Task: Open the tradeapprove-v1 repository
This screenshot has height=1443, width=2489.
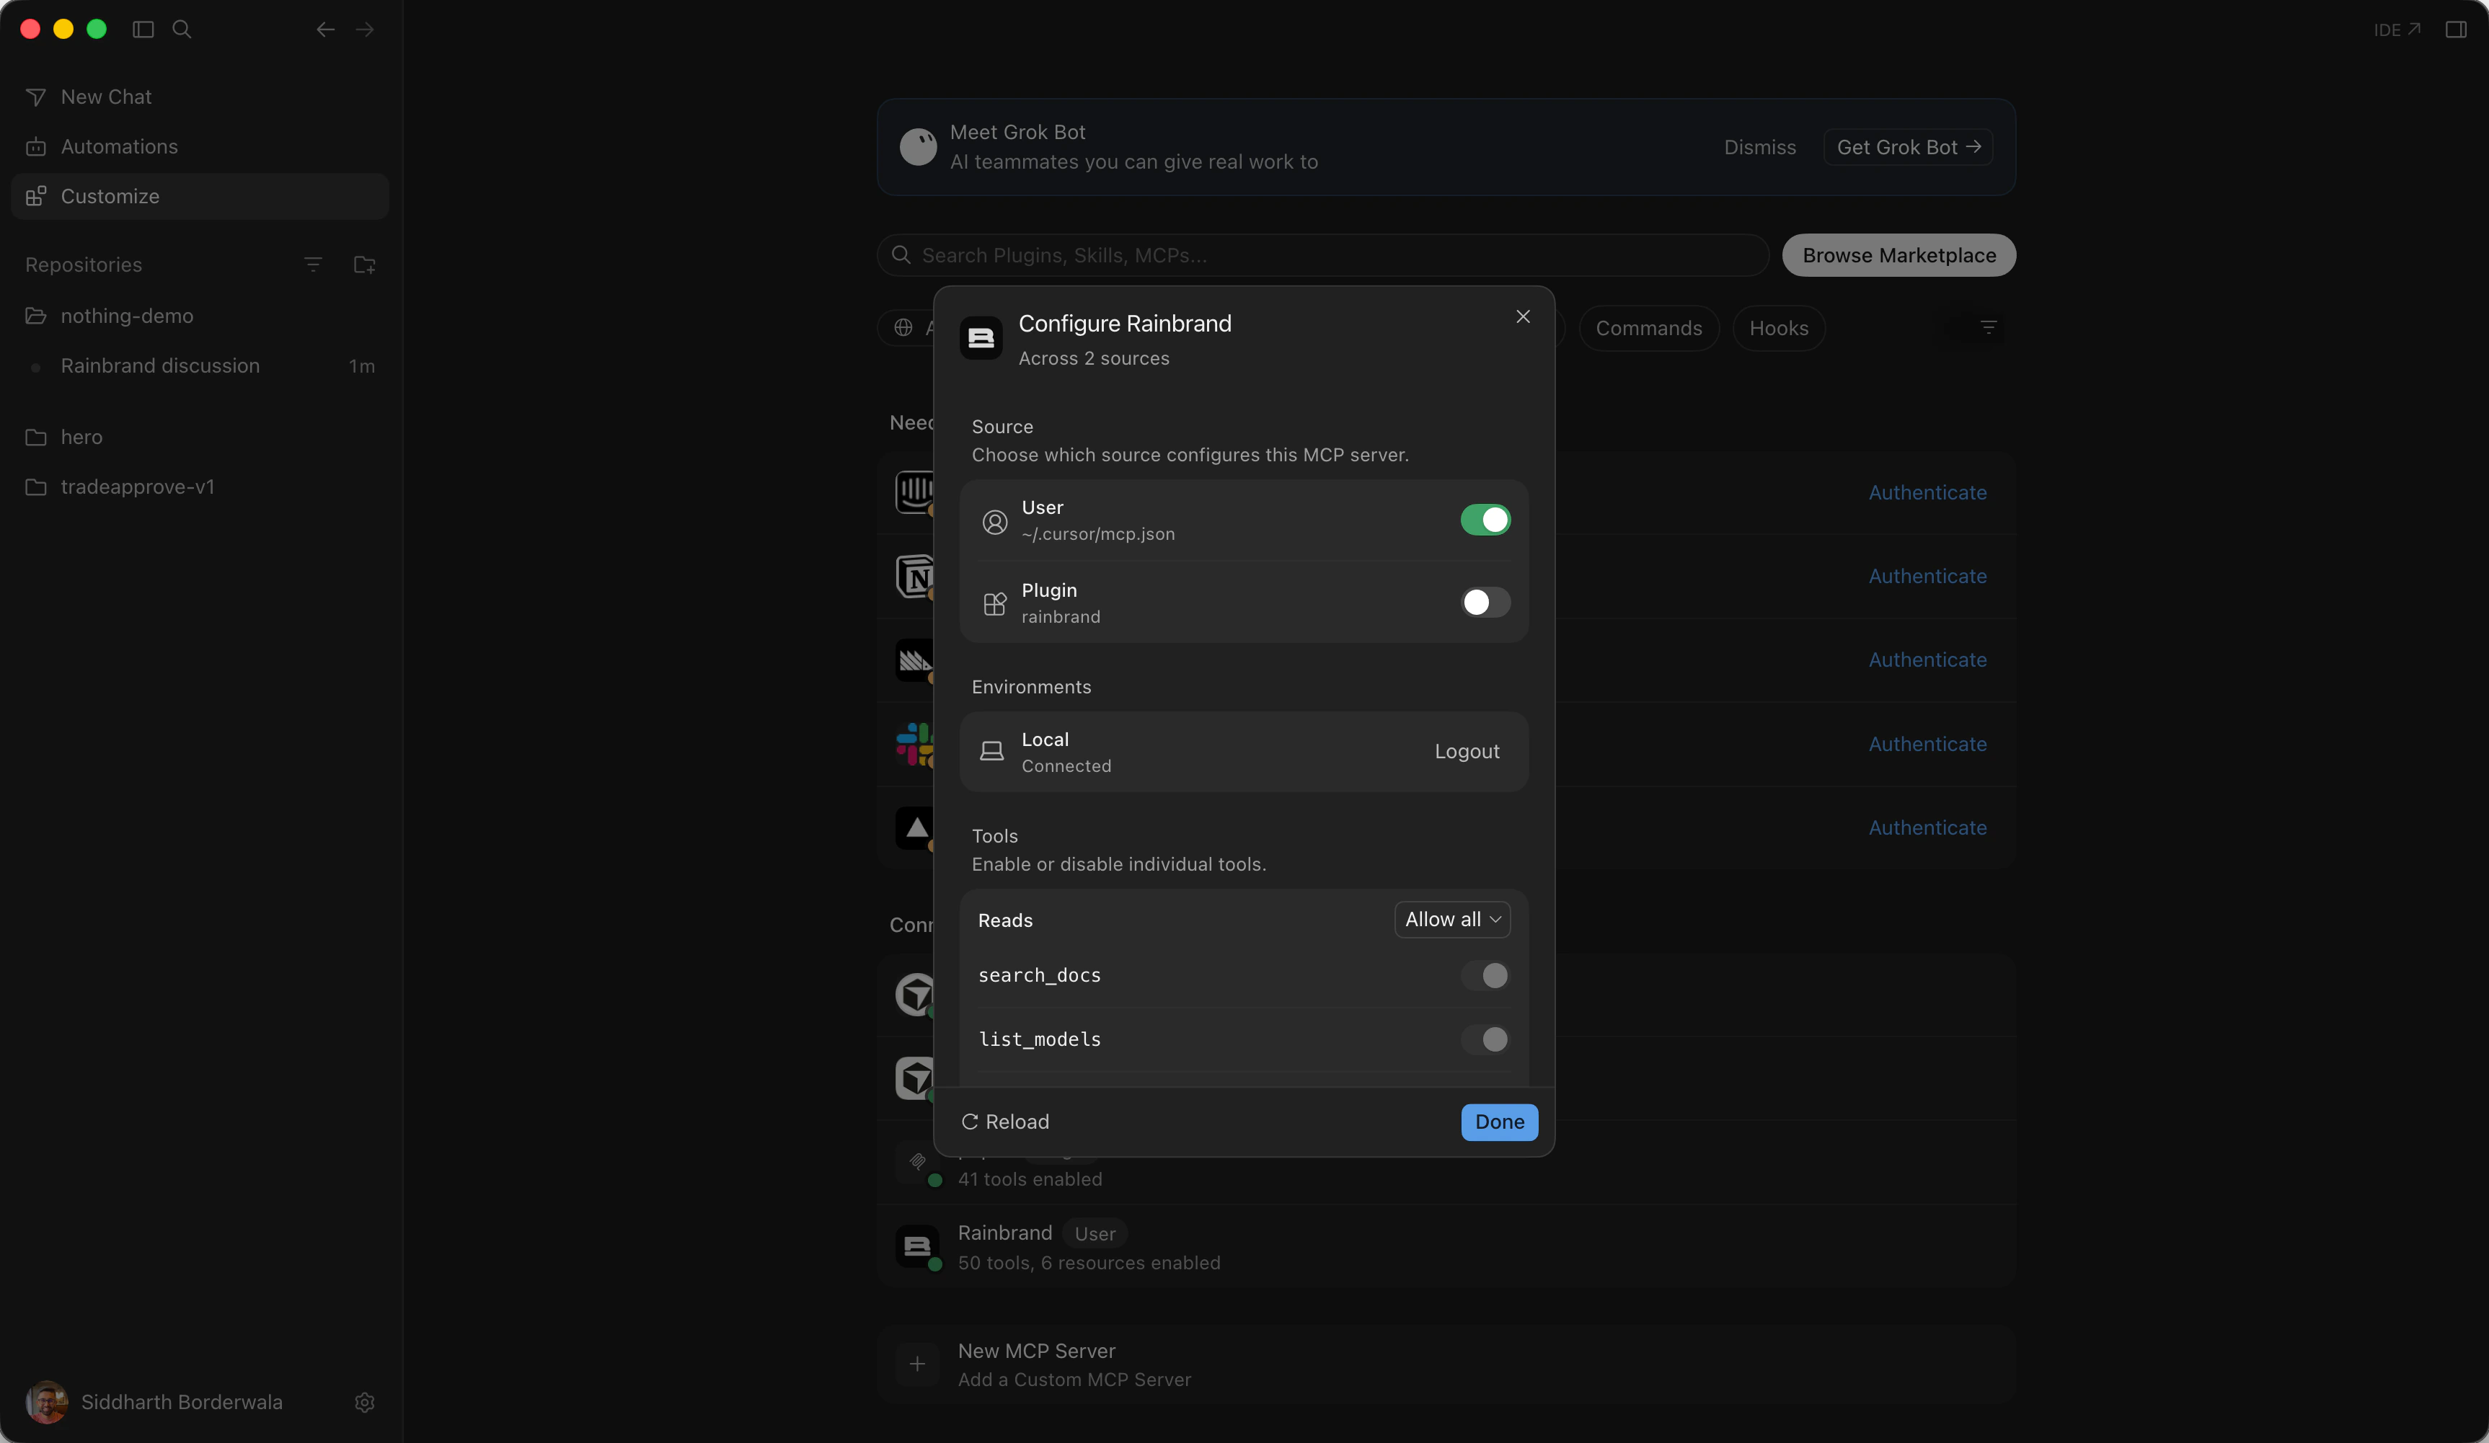Action: click(x=200, y=487)
